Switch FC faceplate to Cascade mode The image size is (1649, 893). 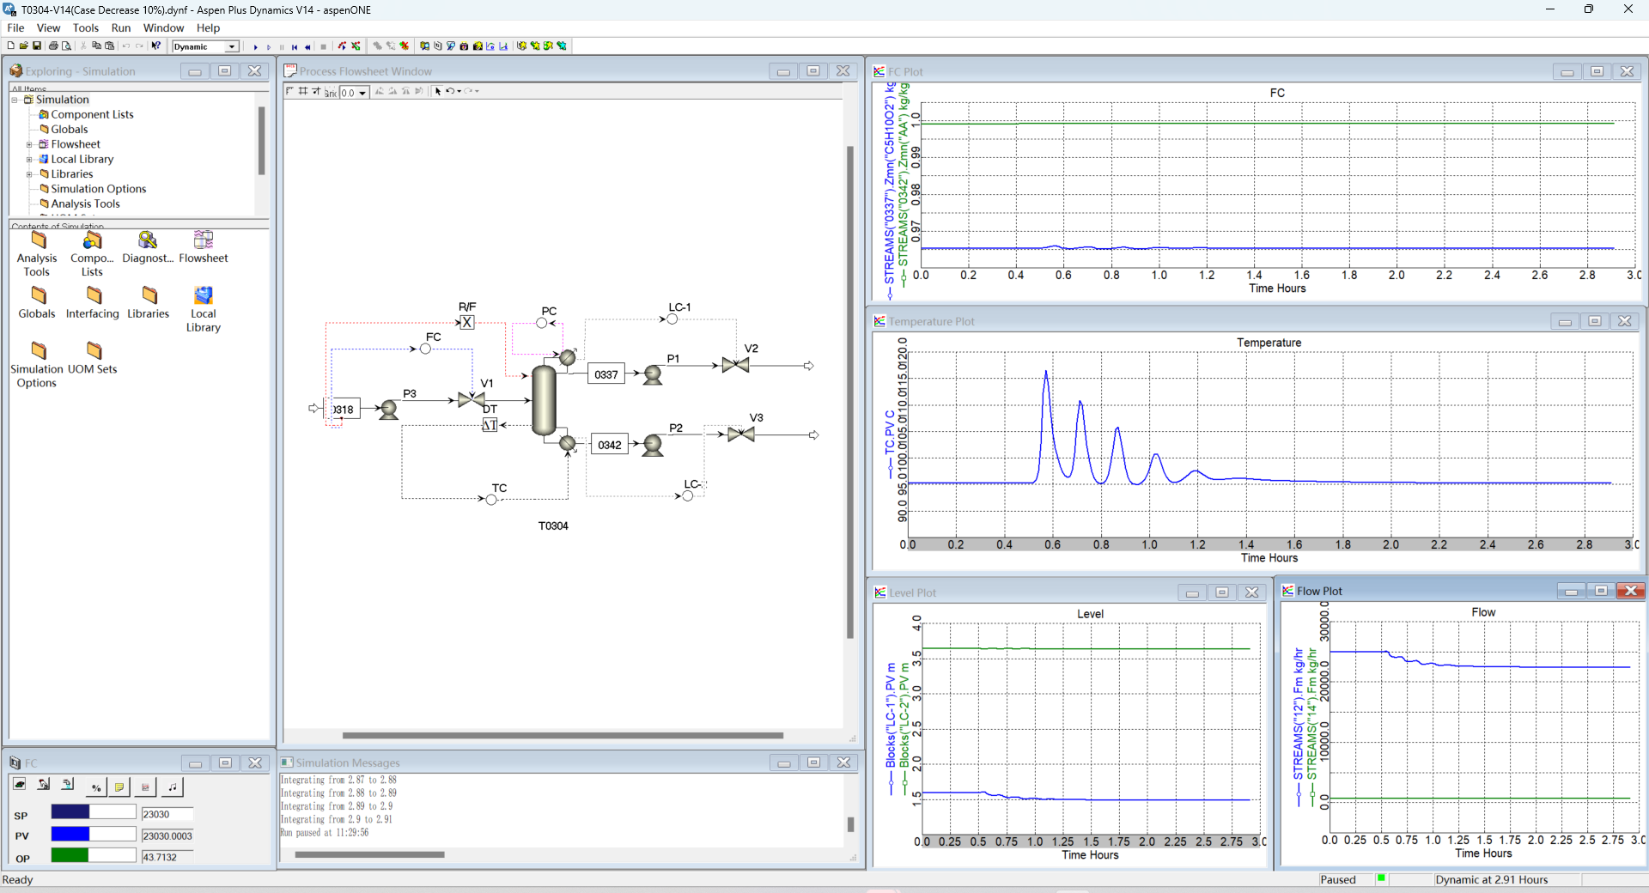[x=68, y=785]
